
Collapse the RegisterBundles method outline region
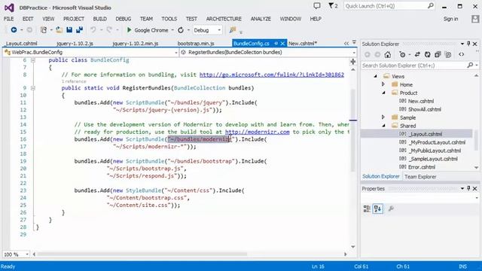[33, 88]
